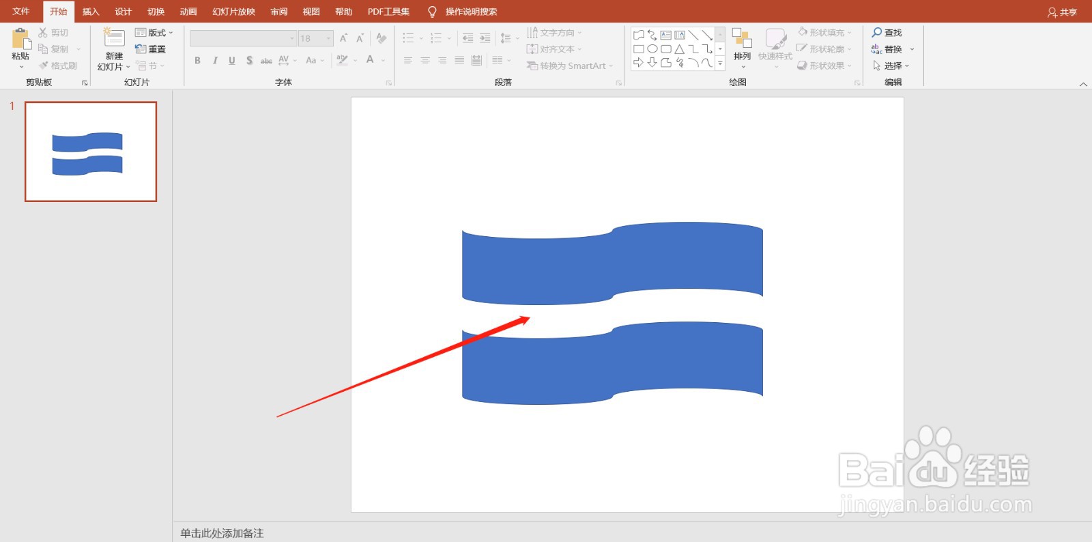Open the font name combo box

tap(243, 38)
